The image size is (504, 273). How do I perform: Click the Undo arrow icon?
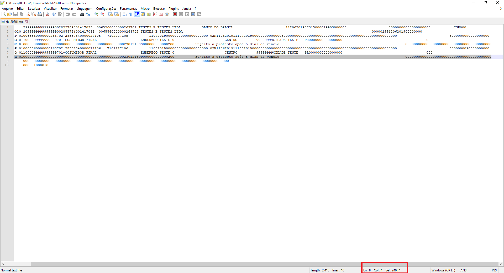tap(68, 14)
